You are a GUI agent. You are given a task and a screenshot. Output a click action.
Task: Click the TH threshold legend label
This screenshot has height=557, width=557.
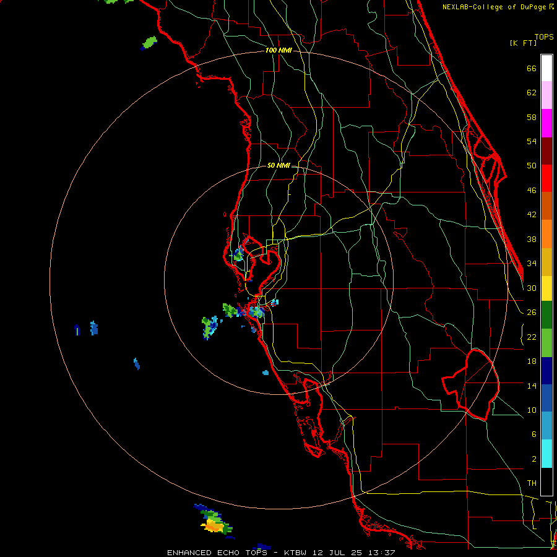click(532, 483)
